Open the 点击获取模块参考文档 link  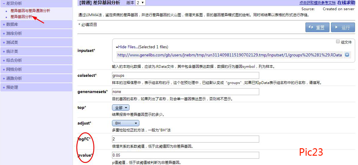[x=317, y=3]
